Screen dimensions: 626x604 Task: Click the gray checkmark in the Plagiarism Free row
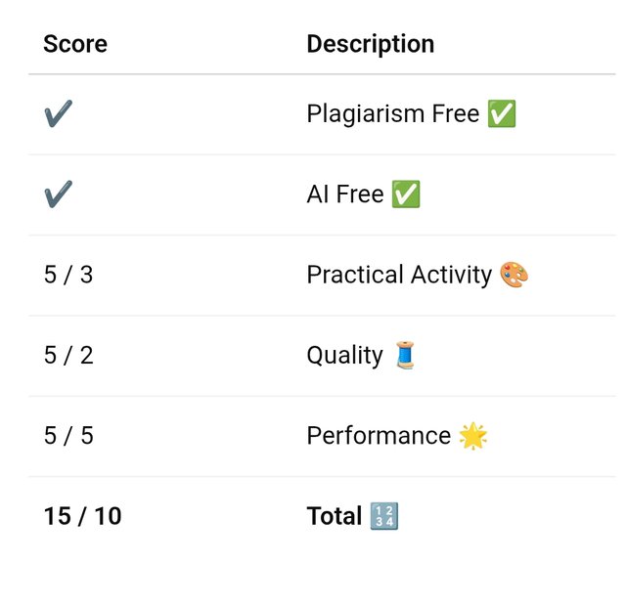pyautogui.click(x=59, y=113)
